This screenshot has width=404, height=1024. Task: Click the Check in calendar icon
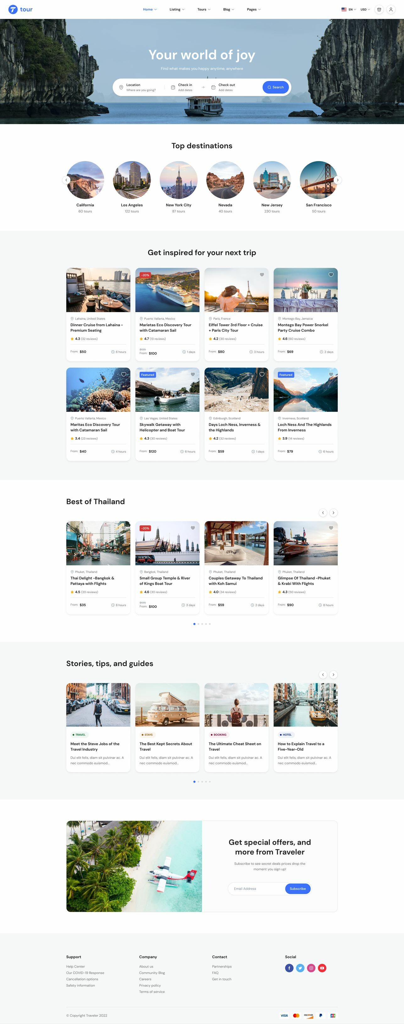pos(173,87)
